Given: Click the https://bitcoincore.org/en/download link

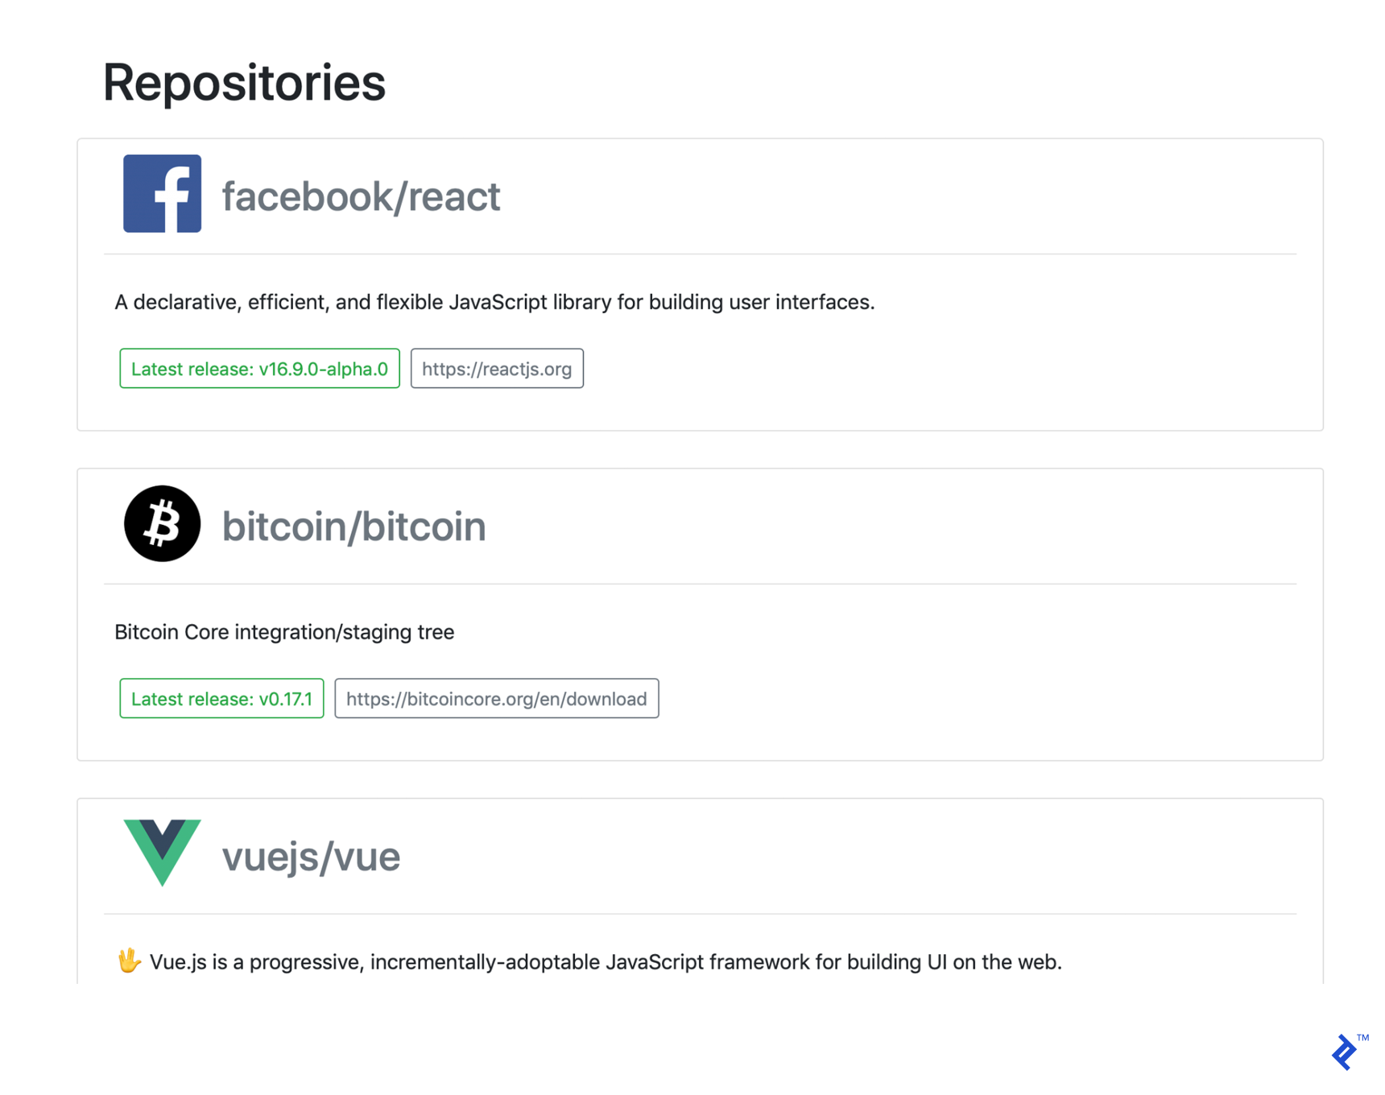Looking at the screenshot, I should pos(496,698).
